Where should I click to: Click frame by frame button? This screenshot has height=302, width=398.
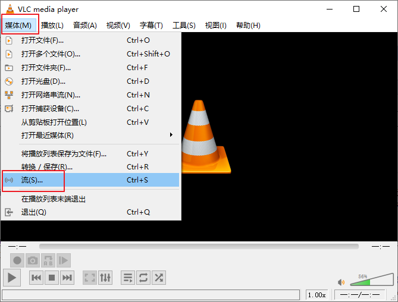(64, 260)
